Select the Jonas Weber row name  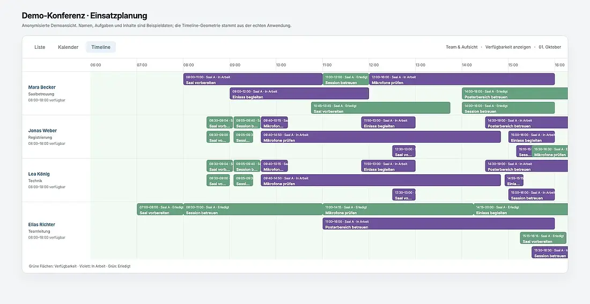pos(42,131)
